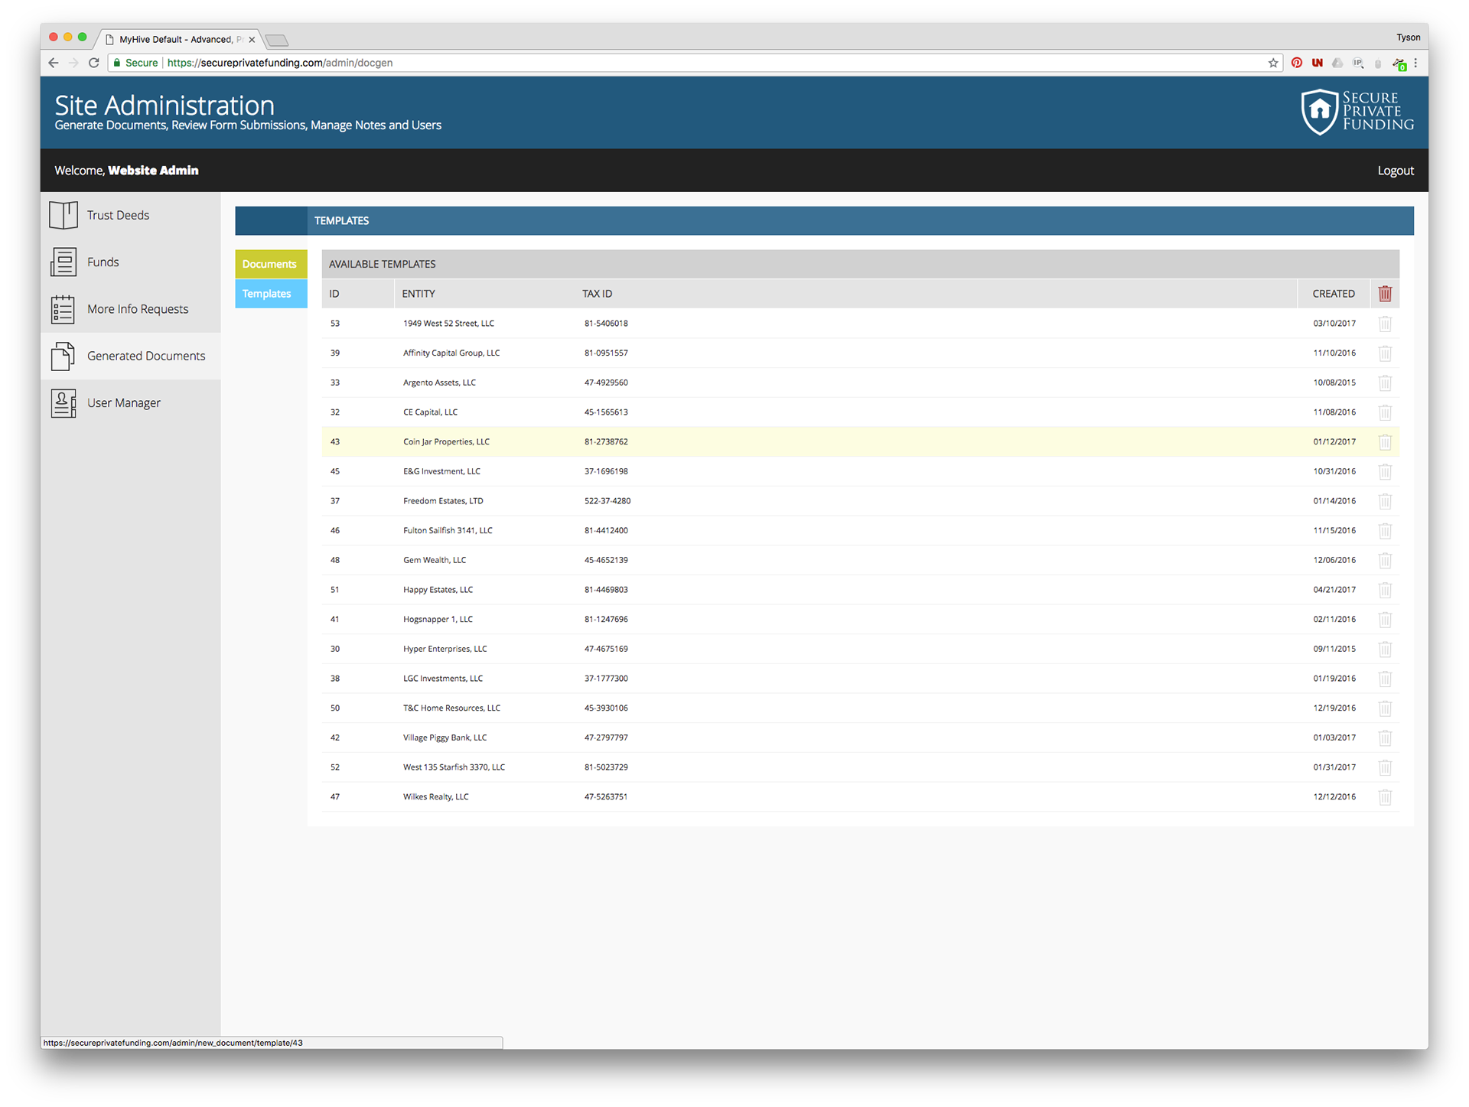
Task: Delete the Fulton Sailfish 3141, LLC template
Action: [1385, 531]
